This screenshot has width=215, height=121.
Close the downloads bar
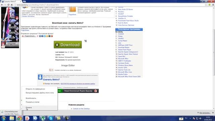tap(213, 113)
